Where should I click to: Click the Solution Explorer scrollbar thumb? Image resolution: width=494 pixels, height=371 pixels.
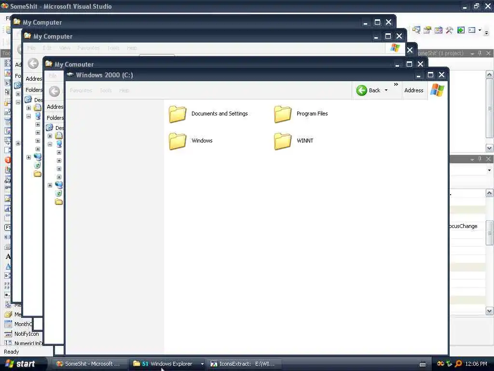tap(489, 108)
